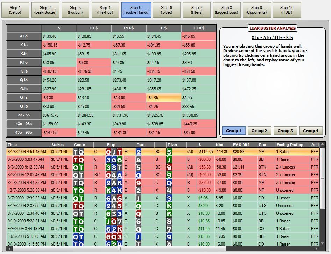Click turn card in the 8/28/2009 hand row

coord(138,152)
